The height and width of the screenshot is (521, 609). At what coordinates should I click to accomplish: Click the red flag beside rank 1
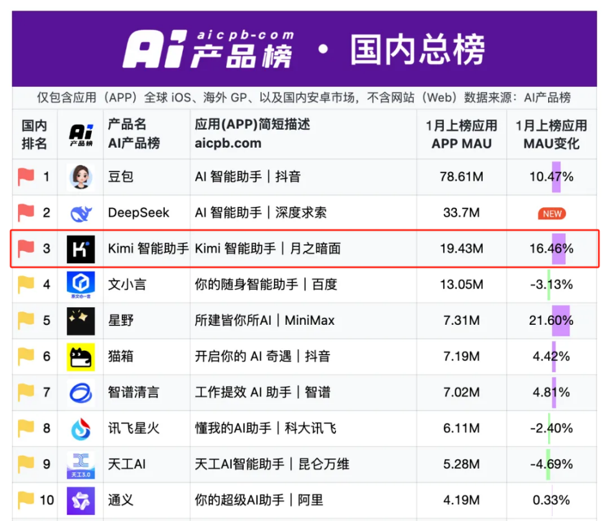(26, 176)
